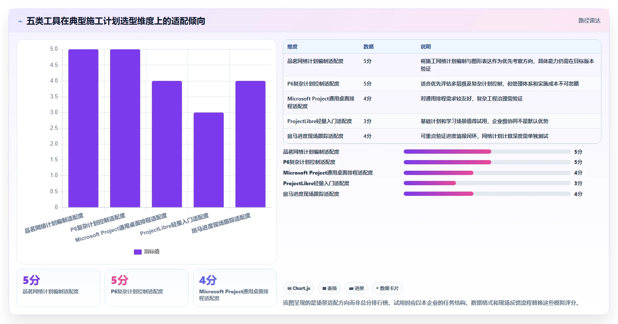Select the 数据卡片 chip

387,288
